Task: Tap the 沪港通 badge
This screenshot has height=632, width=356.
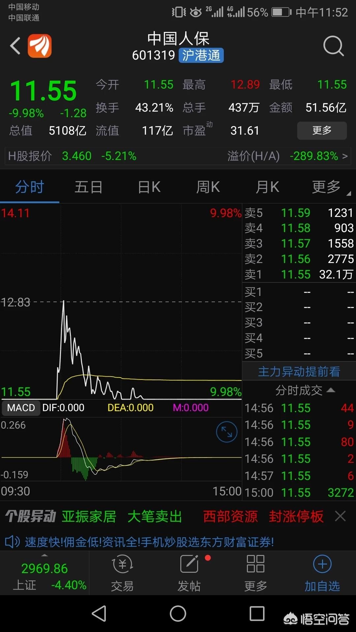Action: pos(201,55)
